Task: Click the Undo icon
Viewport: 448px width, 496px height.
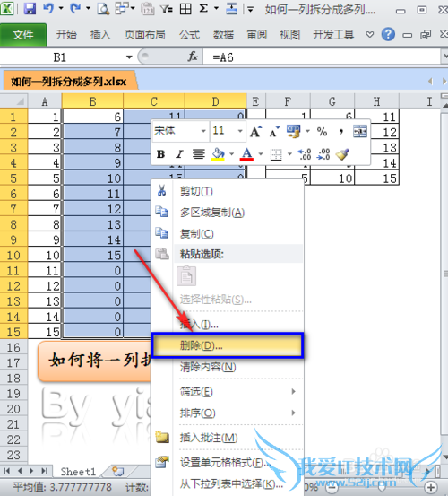Action: coord(48,9)
